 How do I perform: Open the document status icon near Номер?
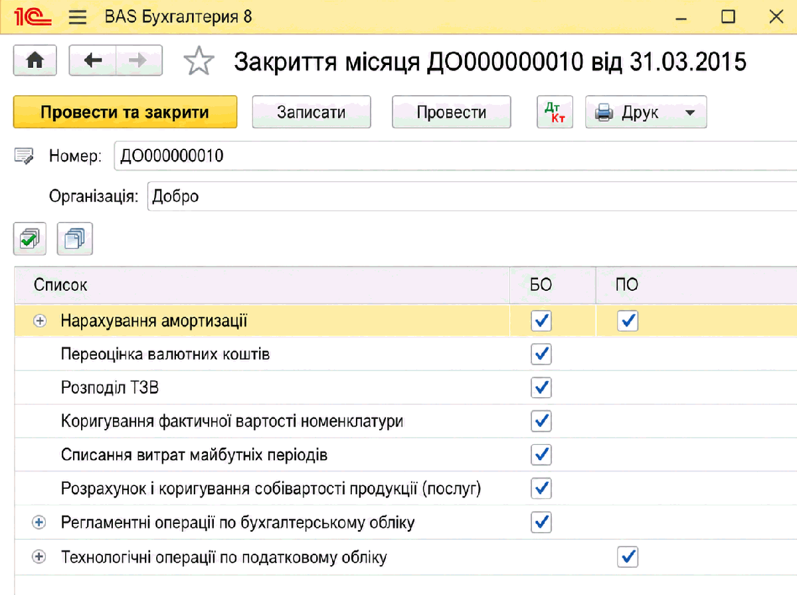pyautogui.click(x=25, y=157)
